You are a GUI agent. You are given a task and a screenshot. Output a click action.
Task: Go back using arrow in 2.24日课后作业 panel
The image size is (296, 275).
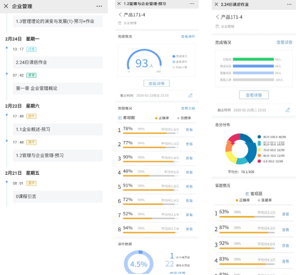click(x=217, y=17)
